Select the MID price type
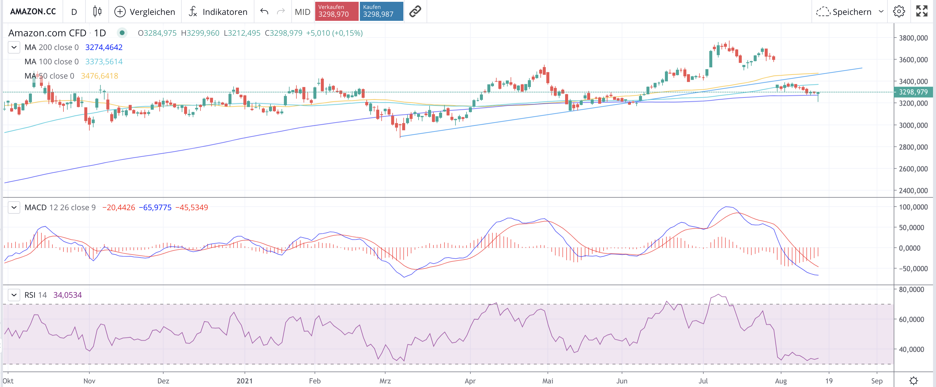 click(x=302, y=12)
